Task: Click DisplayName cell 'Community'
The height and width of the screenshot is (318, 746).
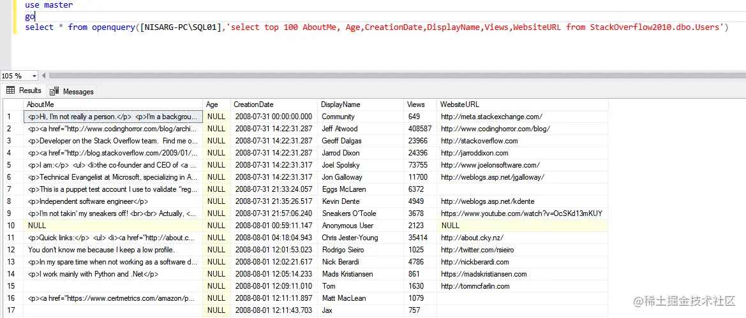Action: coord(361,117)
